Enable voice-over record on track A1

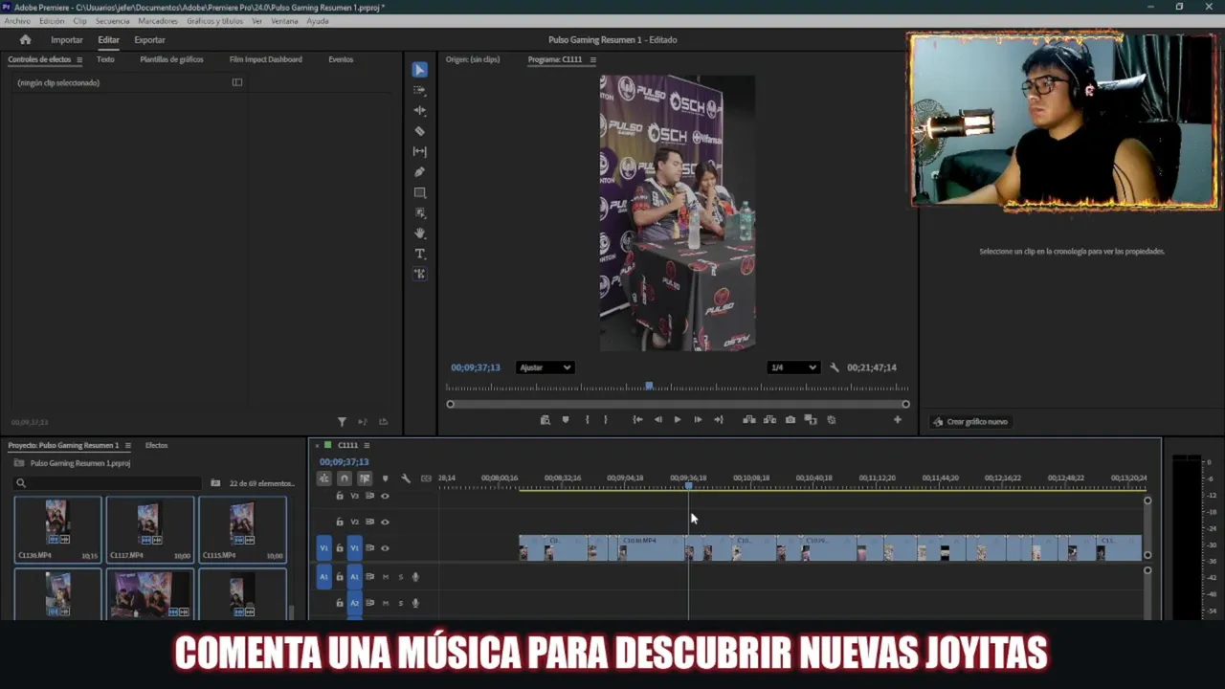(x=415, y=577)
